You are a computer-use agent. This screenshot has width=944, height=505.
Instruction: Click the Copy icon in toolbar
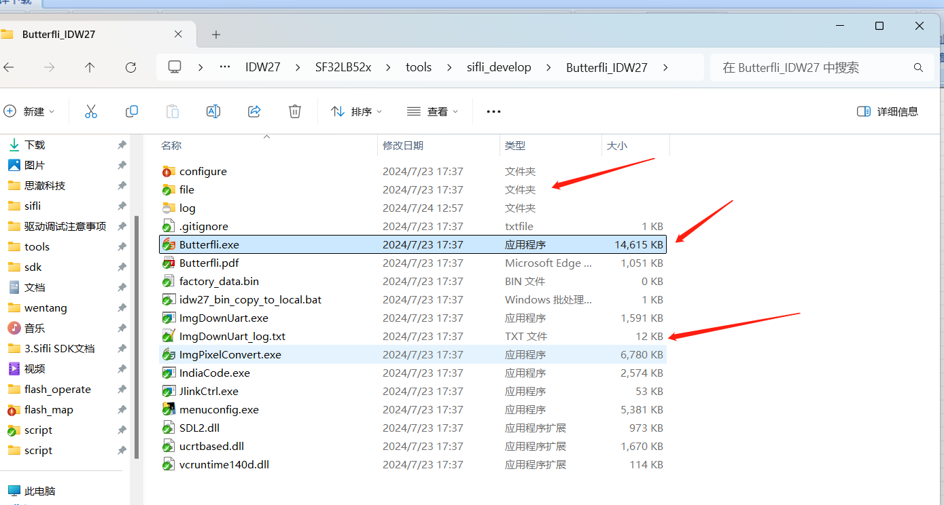(132, 111)
